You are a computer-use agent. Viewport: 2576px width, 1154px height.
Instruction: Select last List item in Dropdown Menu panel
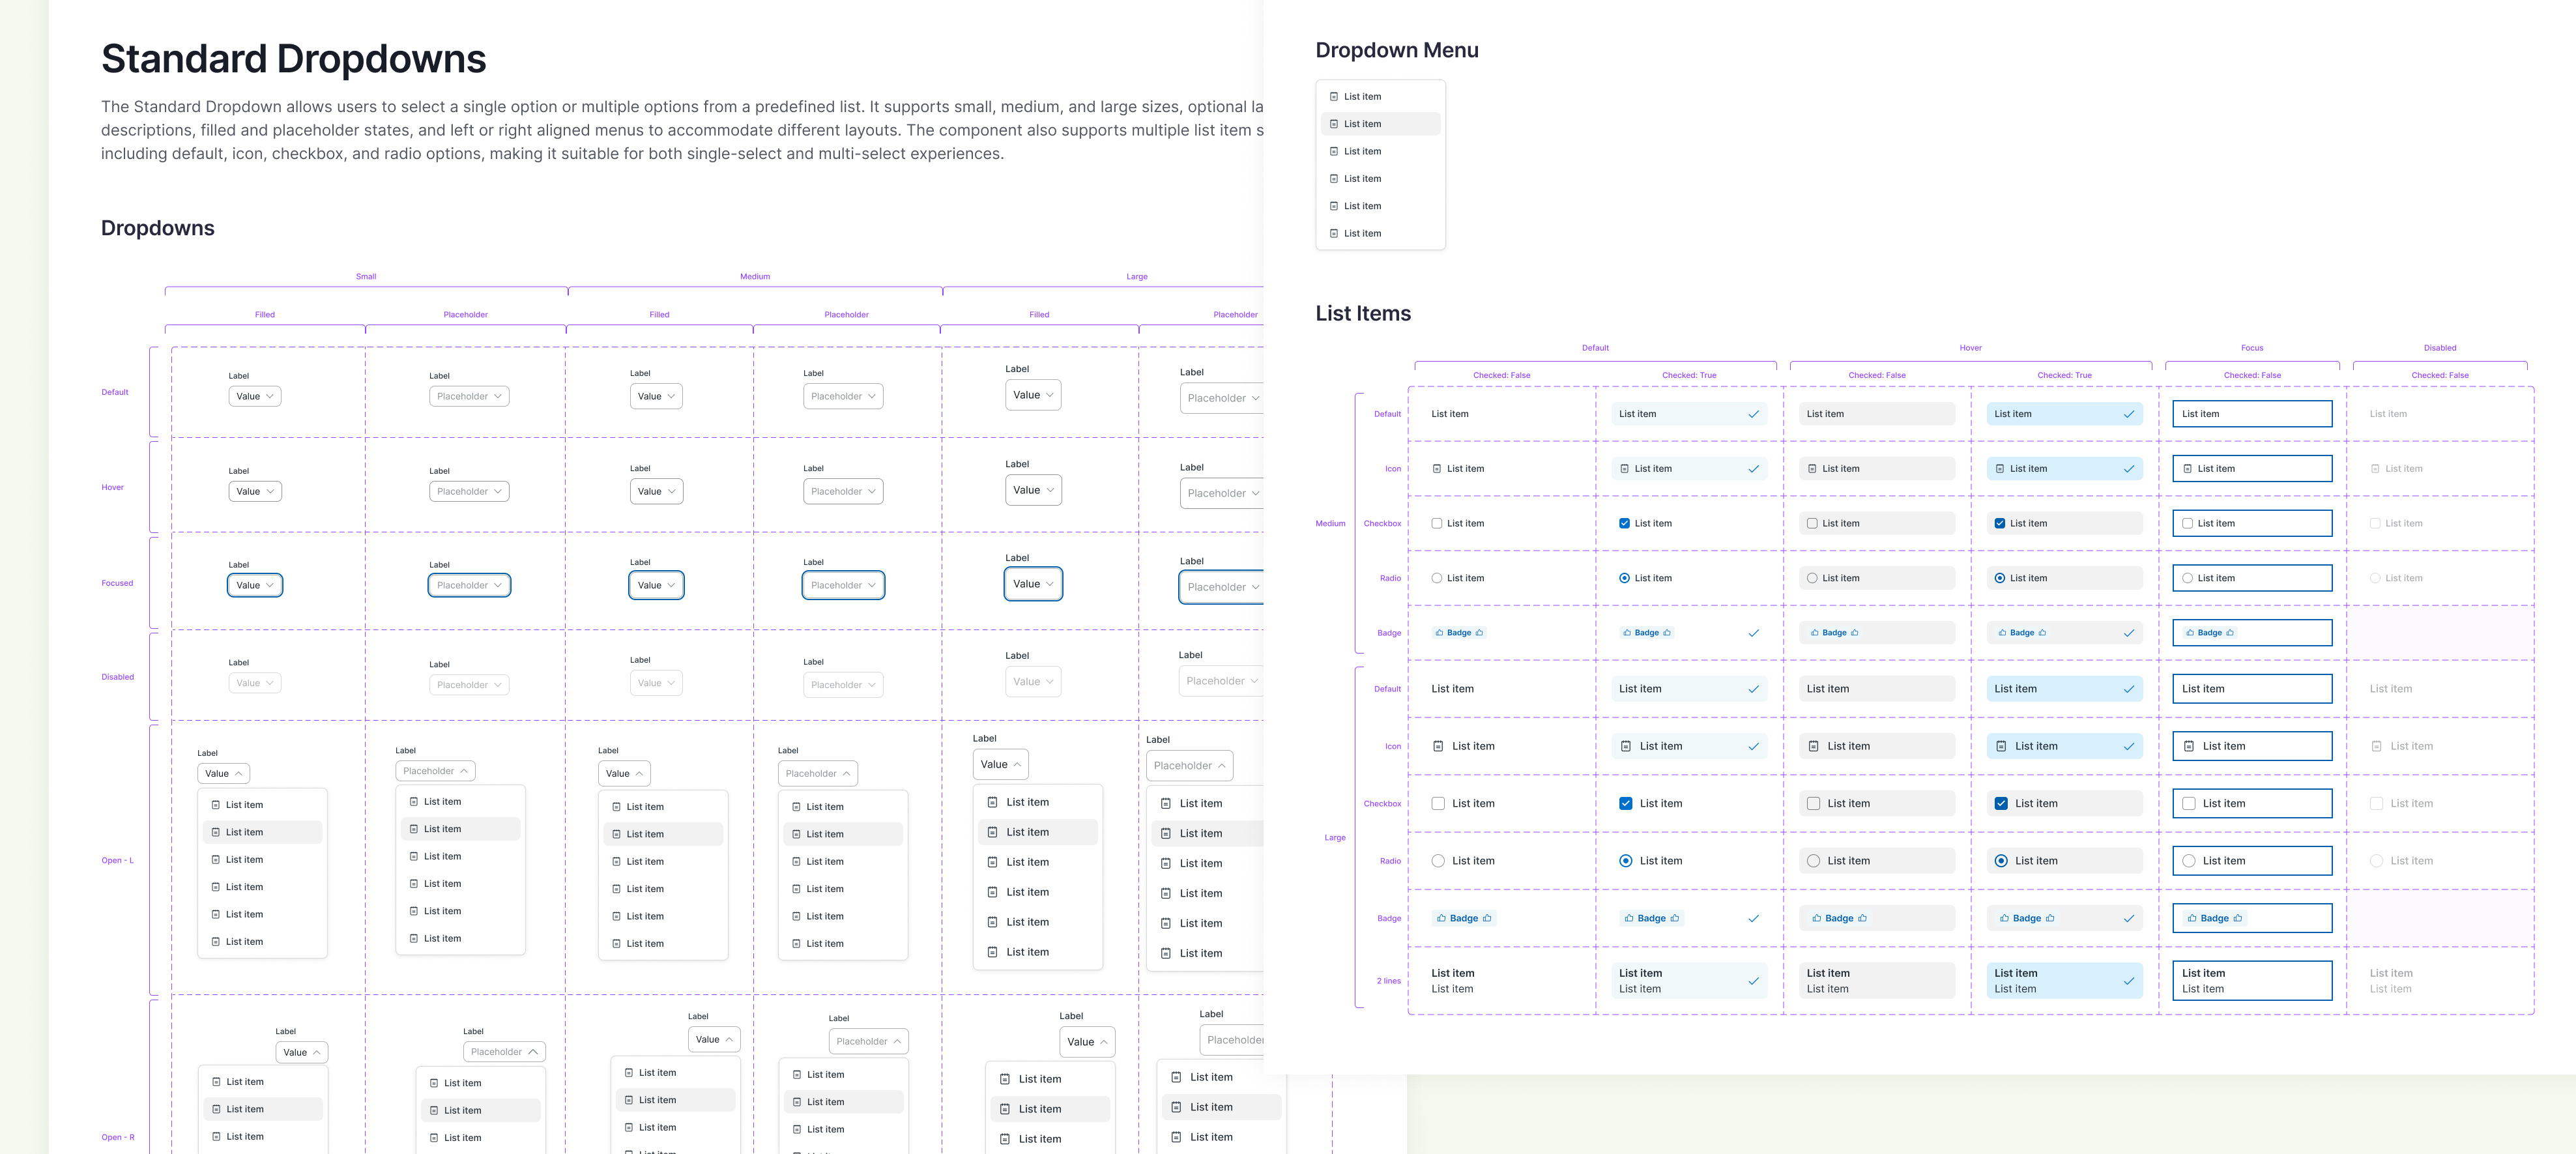(x=1380, y=234)
